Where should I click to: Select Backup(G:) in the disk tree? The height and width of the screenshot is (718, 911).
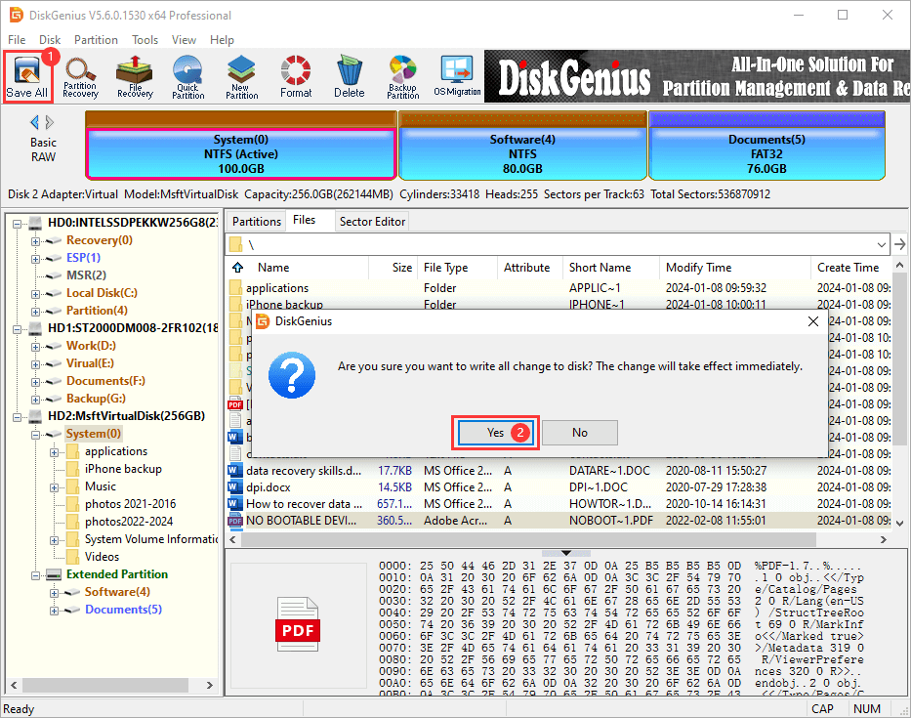pyautogui.click(x=96, y=399)
